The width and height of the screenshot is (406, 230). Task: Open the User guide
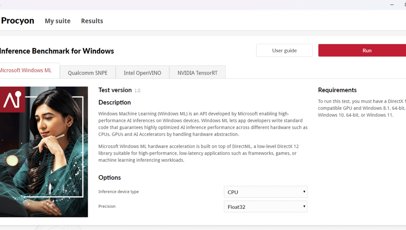[x=284, y=50]
